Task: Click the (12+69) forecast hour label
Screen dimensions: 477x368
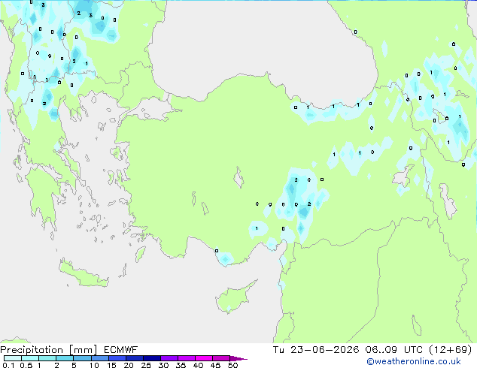Action: point(450,350)
